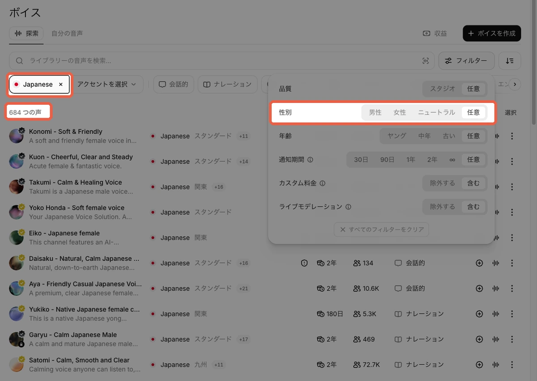Add Satomi voice with plus icon
The width and height of the screenshot is (537, 381).
point(479,364)
